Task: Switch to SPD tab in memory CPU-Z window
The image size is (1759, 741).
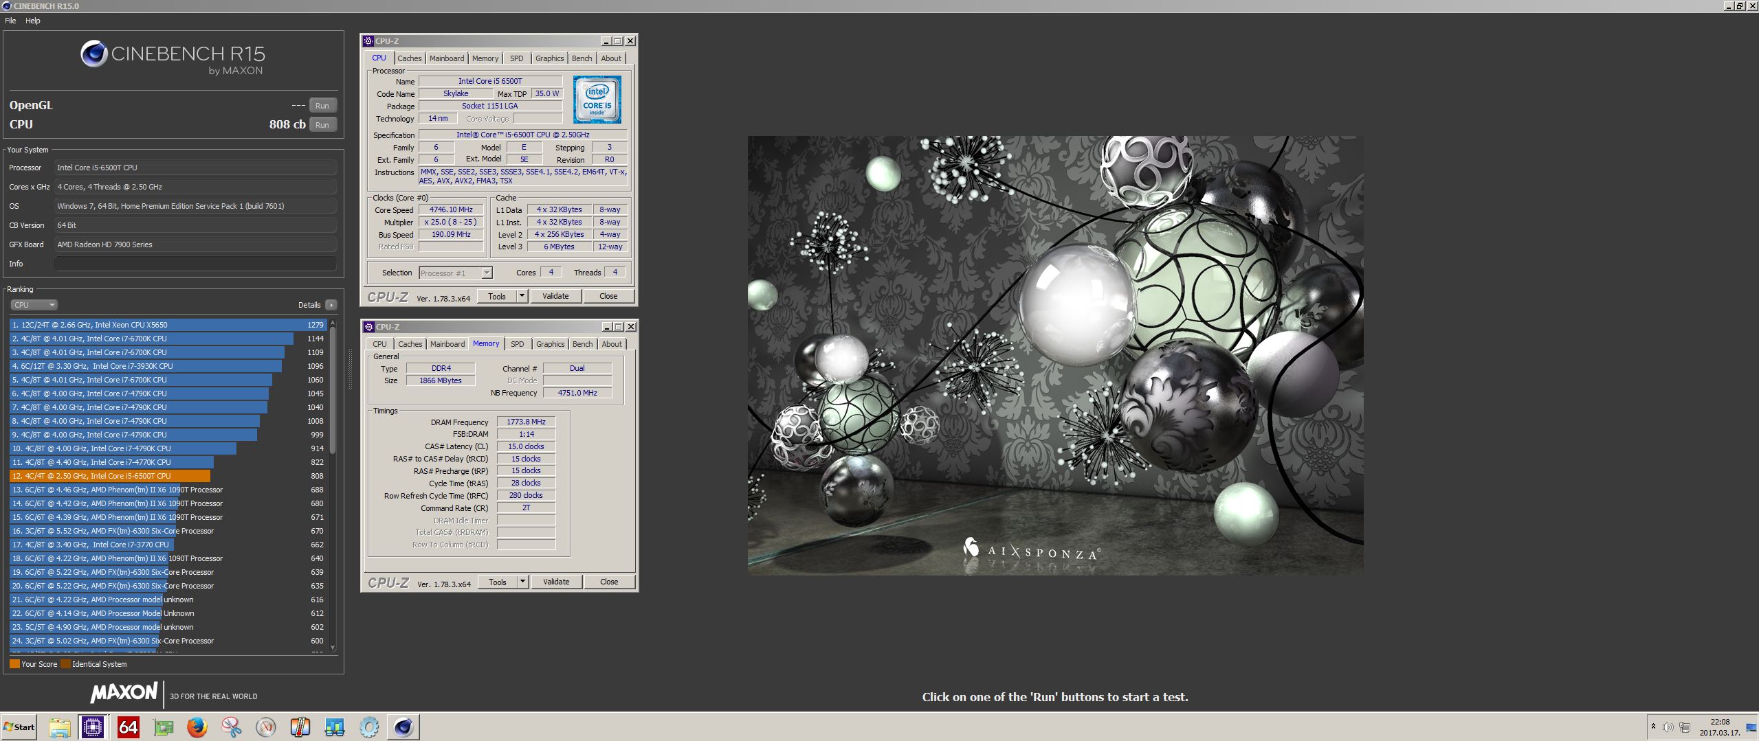Action: pyautogui.click(x=518, y=344)
